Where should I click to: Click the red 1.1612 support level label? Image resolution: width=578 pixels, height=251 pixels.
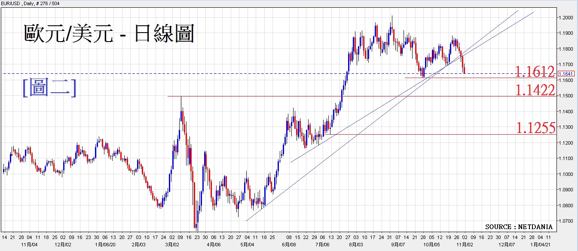pyautogui.click(x=535, y=72)
